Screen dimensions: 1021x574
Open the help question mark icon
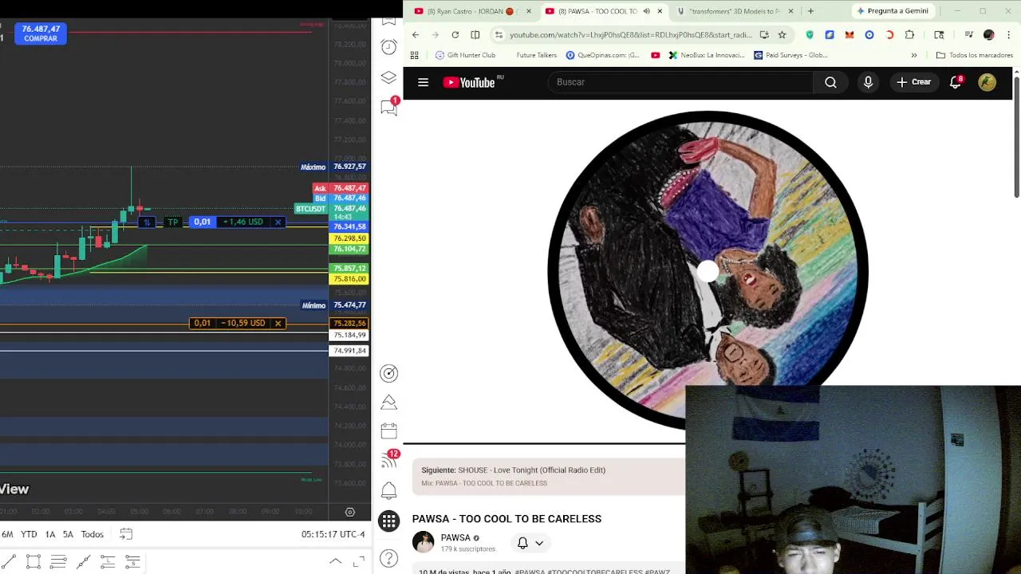pyautogui.click(x=388, y=559)
